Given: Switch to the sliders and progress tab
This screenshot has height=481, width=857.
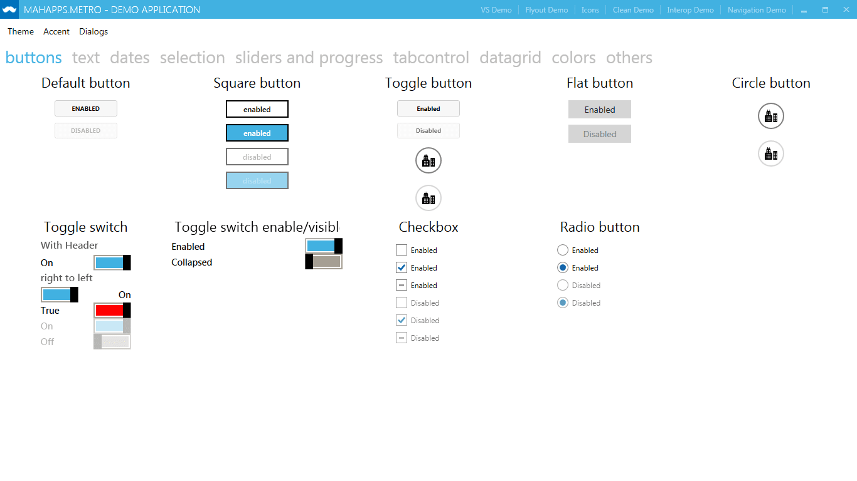Looking at the screenshot, I should click(x=309, y=57).
